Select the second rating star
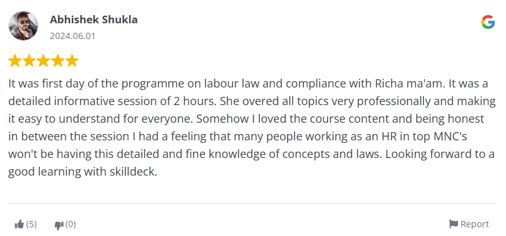 [29, 60]
